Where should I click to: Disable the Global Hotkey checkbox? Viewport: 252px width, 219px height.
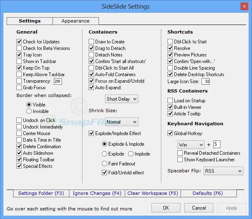click(170, 133)
